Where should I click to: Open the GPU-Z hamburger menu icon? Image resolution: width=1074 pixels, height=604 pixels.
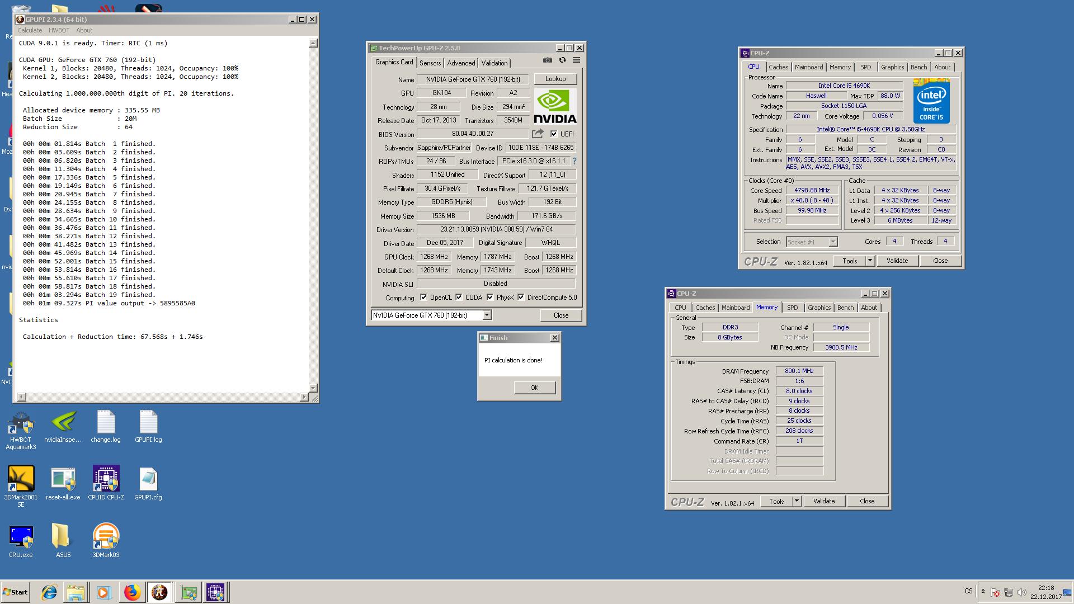click(576, 60)
